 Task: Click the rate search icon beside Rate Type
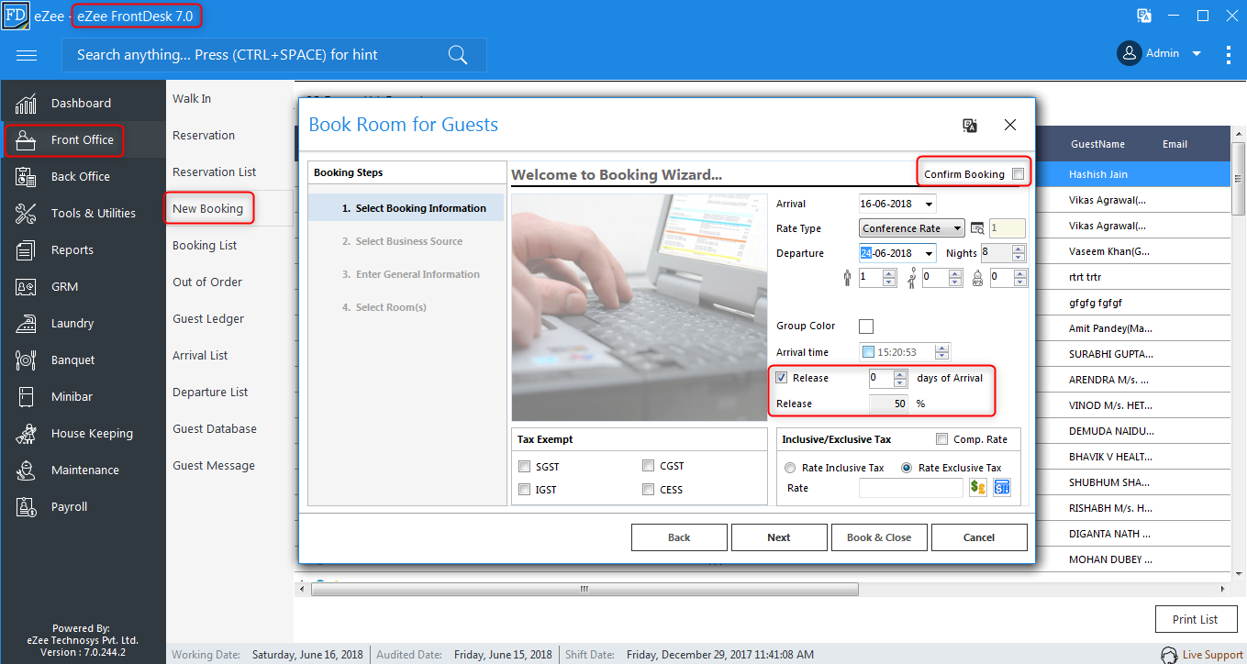[x=977, y=228]
